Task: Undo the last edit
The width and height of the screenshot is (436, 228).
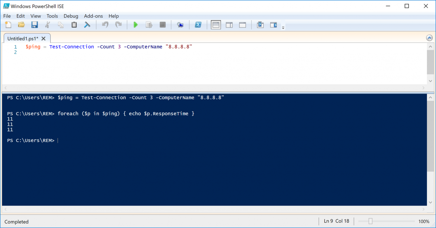Action: (105, 25)
